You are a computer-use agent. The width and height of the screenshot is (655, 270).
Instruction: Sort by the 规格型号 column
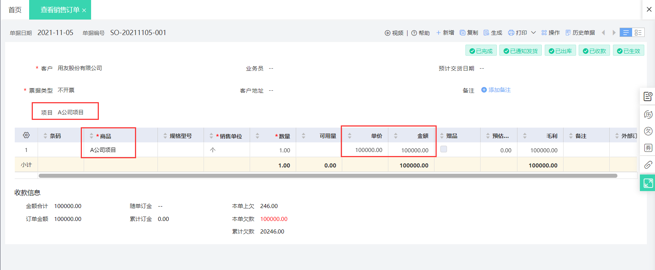point(165,136)
